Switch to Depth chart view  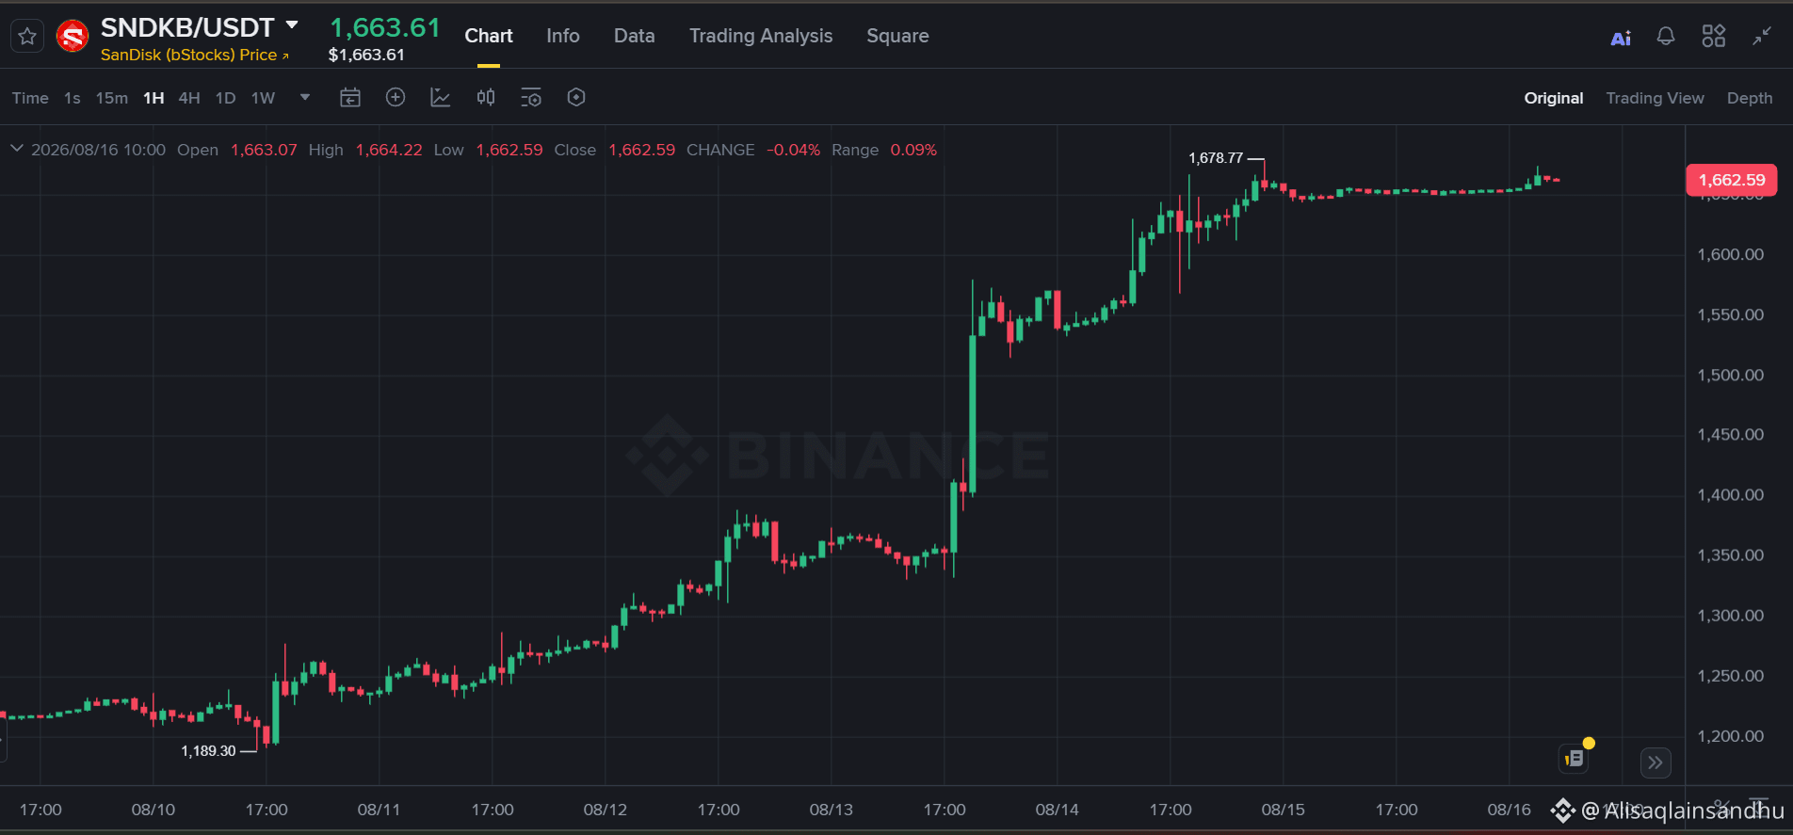(1750, 98)
